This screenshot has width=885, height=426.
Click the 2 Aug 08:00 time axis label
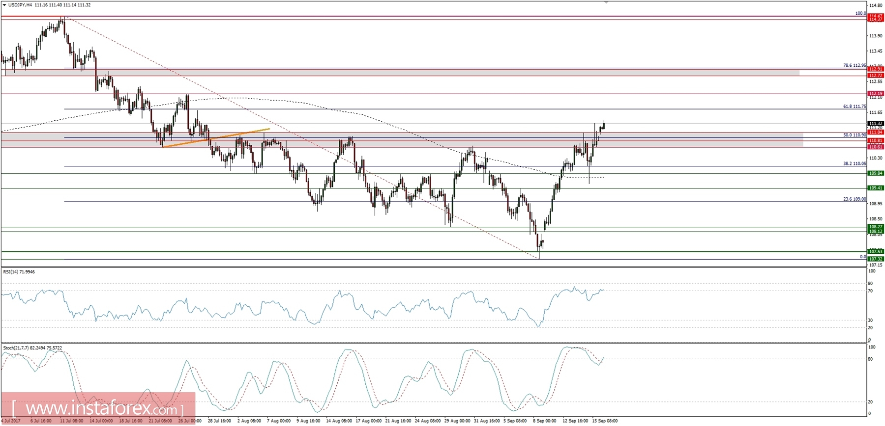coord(249,421)
